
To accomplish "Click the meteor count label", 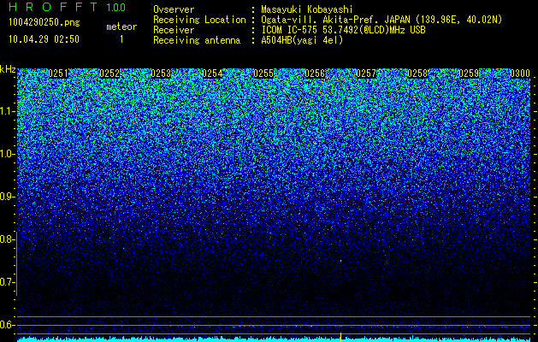I will coord(121,27).
